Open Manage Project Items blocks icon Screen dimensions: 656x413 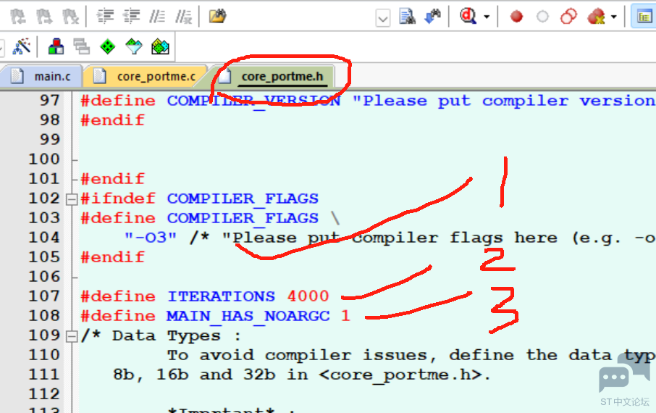[56, 46]
